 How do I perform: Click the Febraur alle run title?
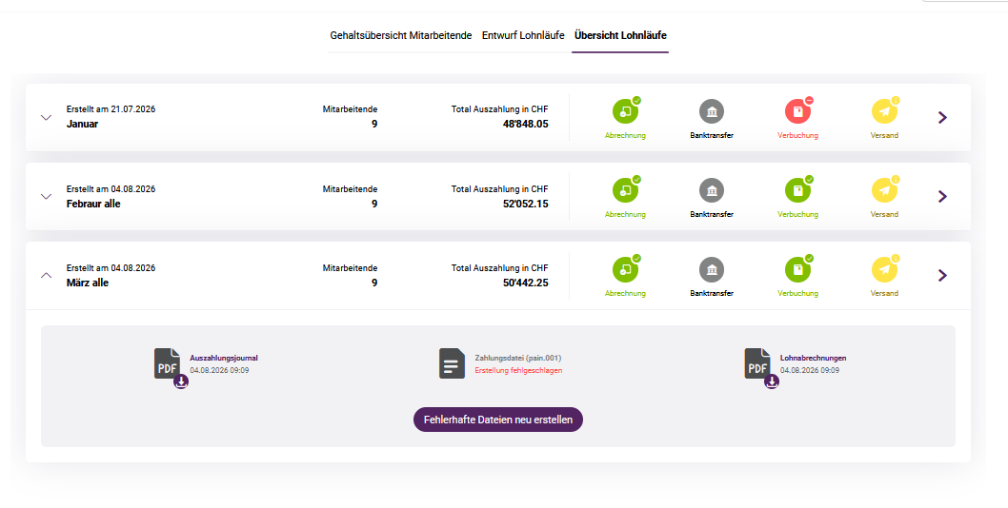pyautogui.click(x=93, y=204)
